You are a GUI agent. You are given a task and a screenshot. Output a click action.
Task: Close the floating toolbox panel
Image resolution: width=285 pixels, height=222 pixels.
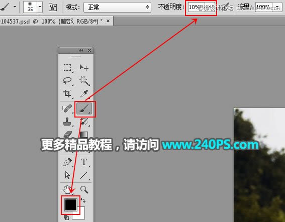89,50
